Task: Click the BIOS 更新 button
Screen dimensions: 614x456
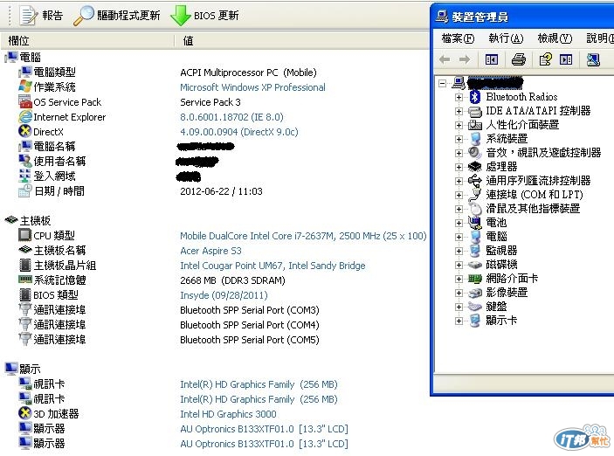Action: click(x=204, y=16)
